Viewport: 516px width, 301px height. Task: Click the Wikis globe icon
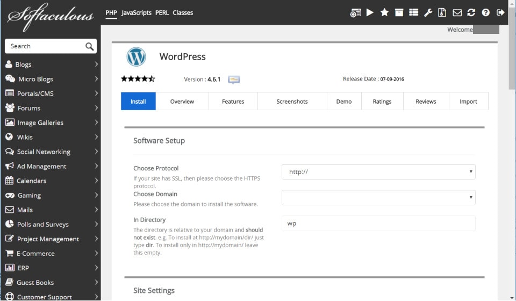click(x=9, y=137)
